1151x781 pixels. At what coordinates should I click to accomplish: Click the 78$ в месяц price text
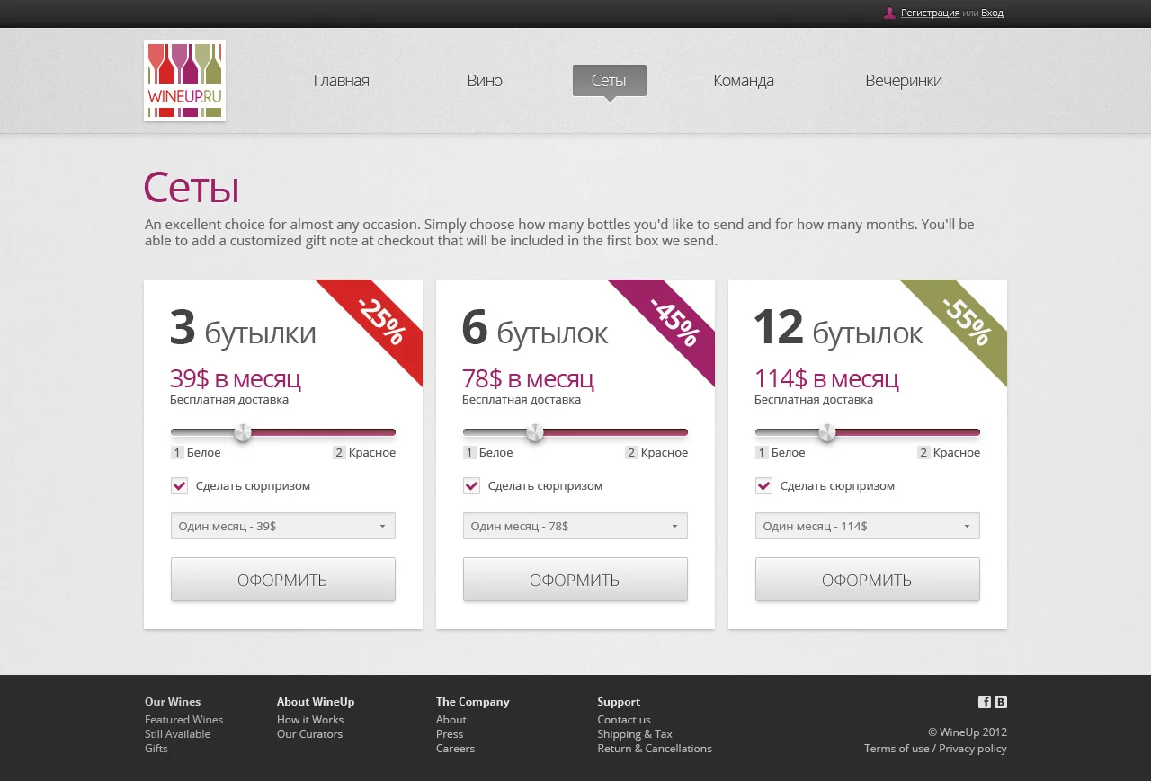(528, 378)
